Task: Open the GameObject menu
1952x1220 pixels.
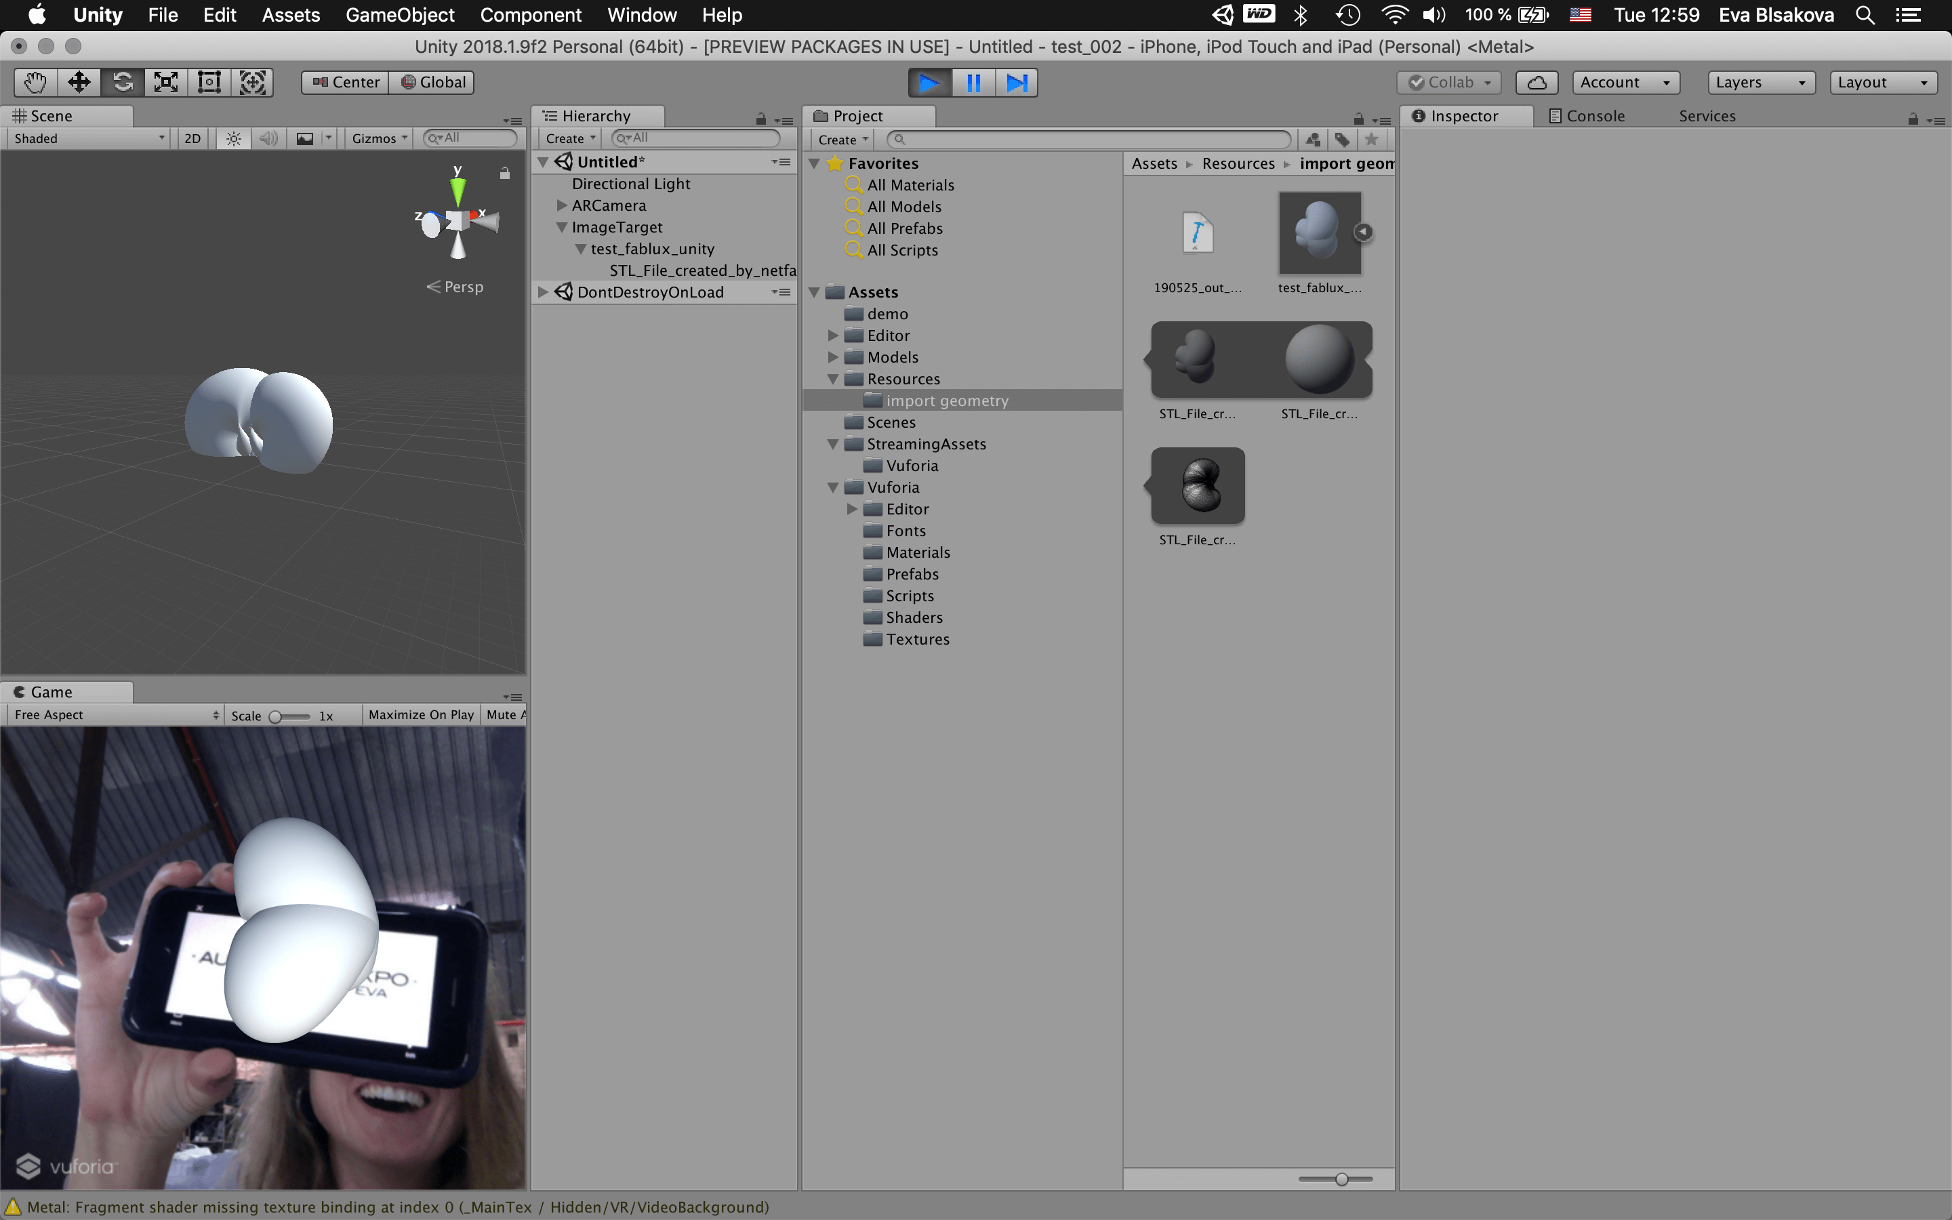Action: click(x=399, y=14)
